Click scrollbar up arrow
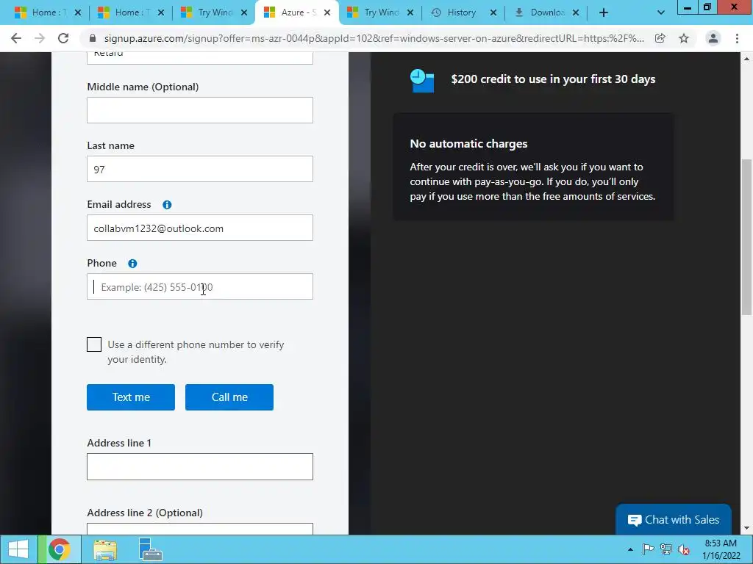The height and width of the screenshot is (564, 753). pos(746,59)
